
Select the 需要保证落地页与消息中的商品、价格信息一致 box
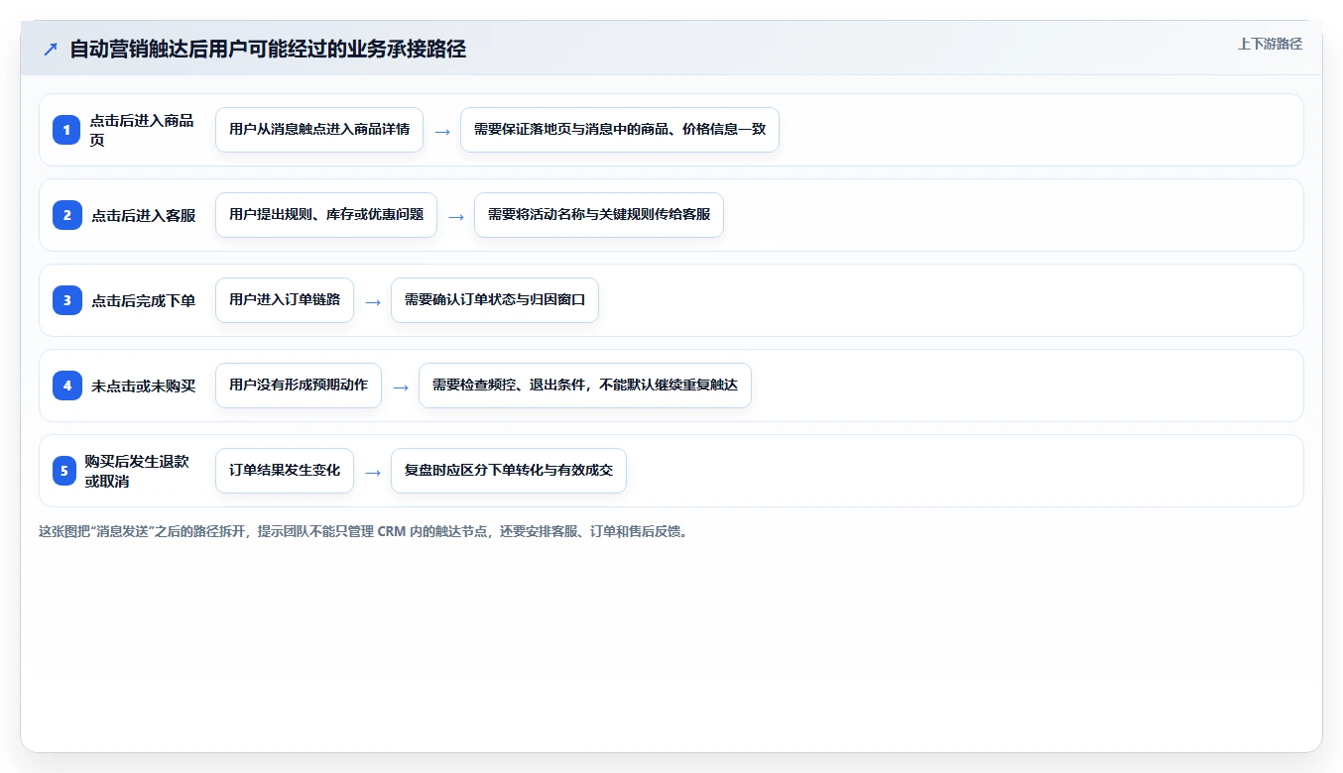pyautogui.click(x=620, y=130)
